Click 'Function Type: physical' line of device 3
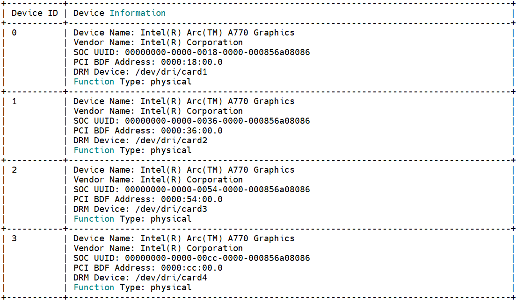Screen dimensions: 517x301 [x=132, y=287]
